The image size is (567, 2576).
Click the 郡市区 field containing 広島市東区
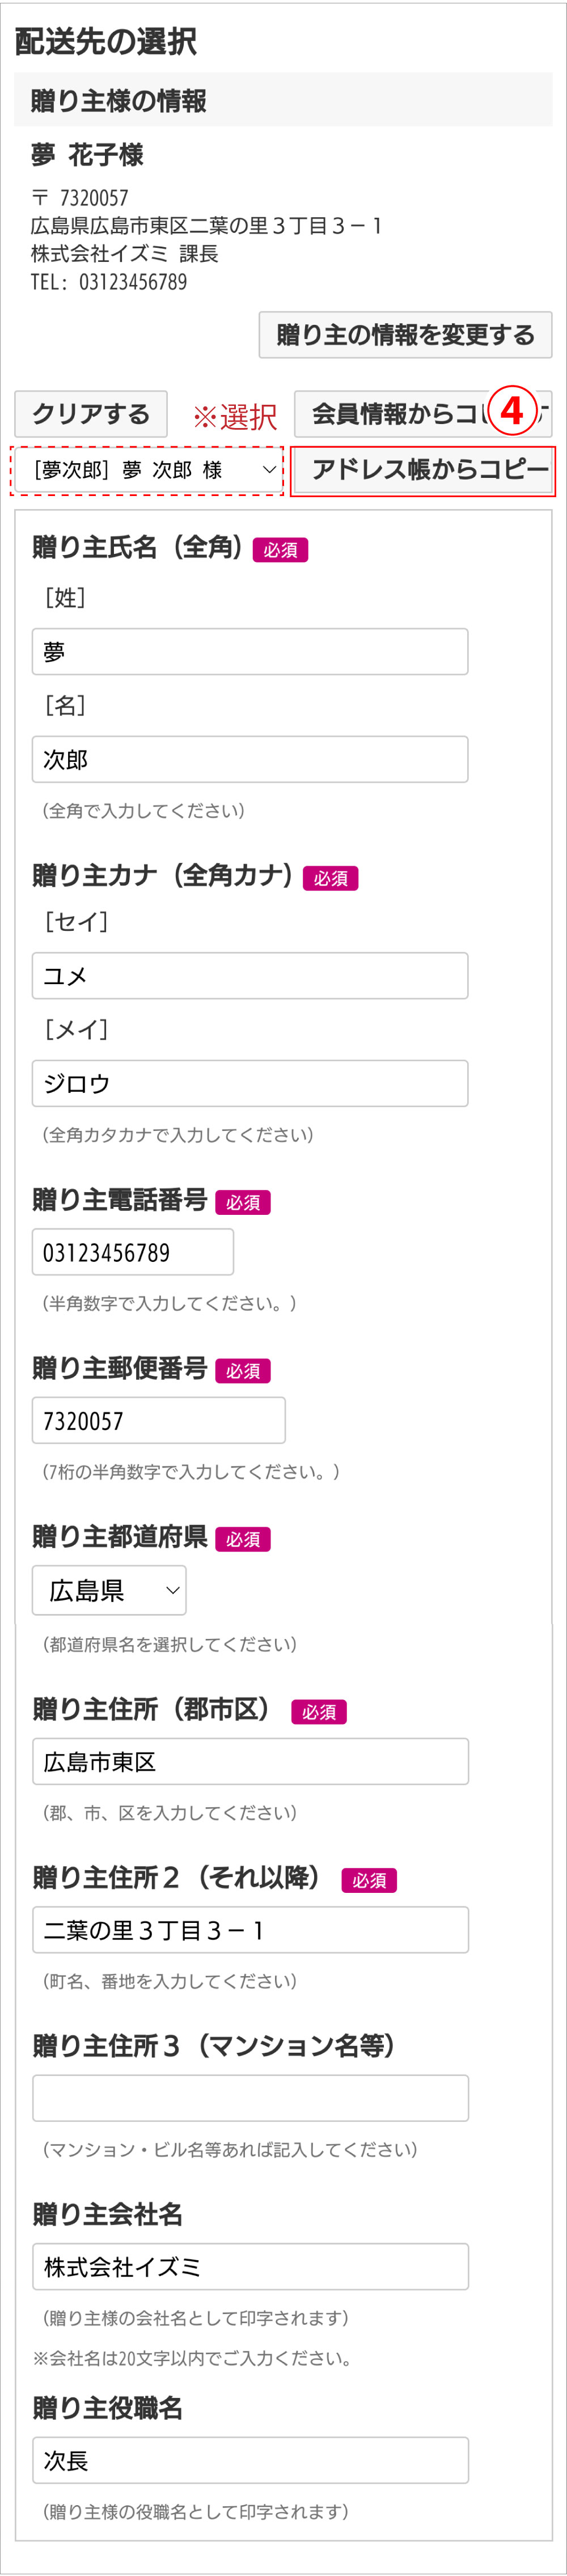click(250, 1762)
